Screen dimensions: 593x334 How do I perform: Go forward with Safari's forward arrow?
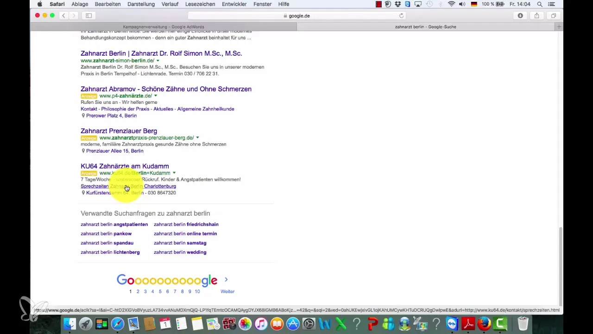[74, 15]
